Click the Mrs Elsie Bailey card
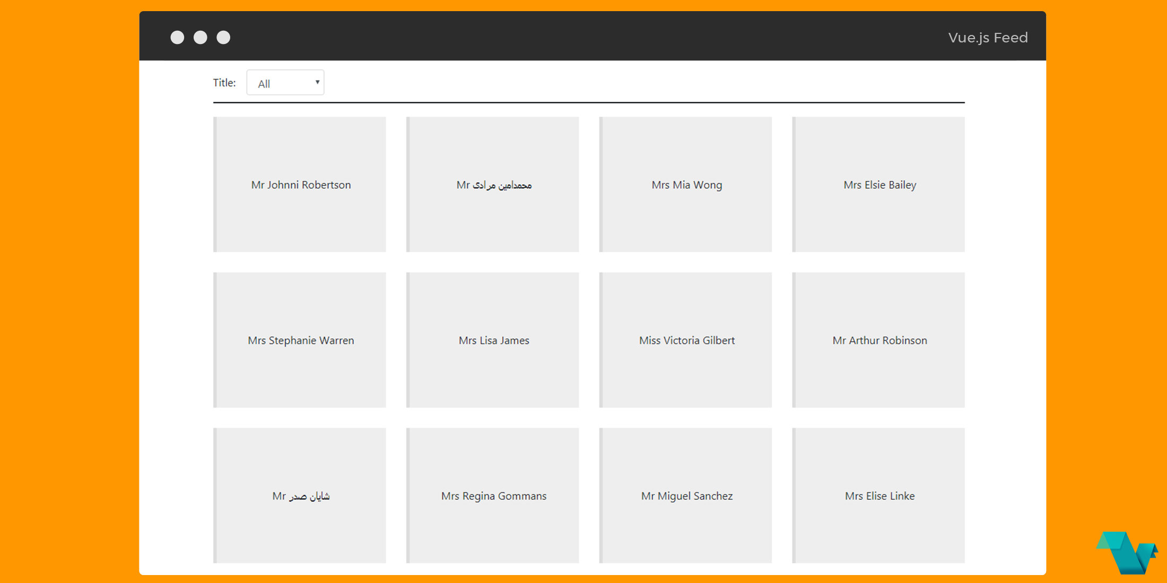The image size is (1167, 583). coord(879,184)
